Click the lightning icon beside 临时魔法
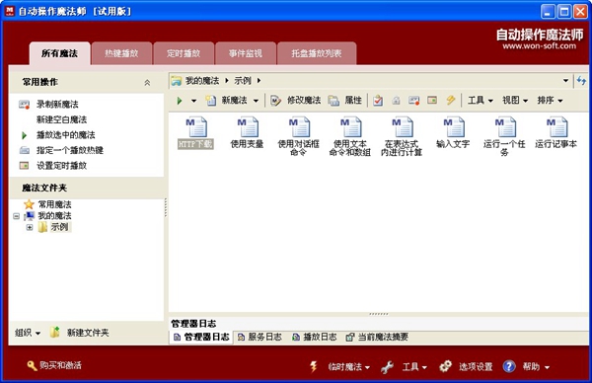 coord(314,366)
